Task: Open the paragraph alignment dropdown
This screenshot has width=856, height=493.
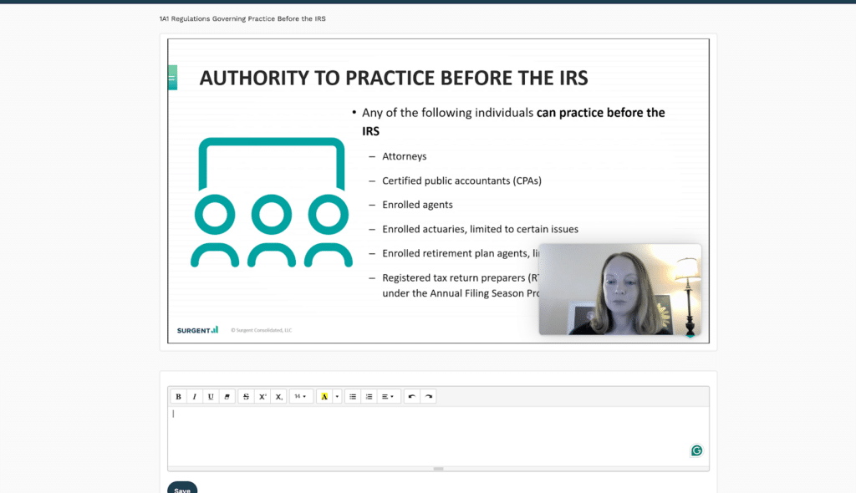Action: click(389, 397)
